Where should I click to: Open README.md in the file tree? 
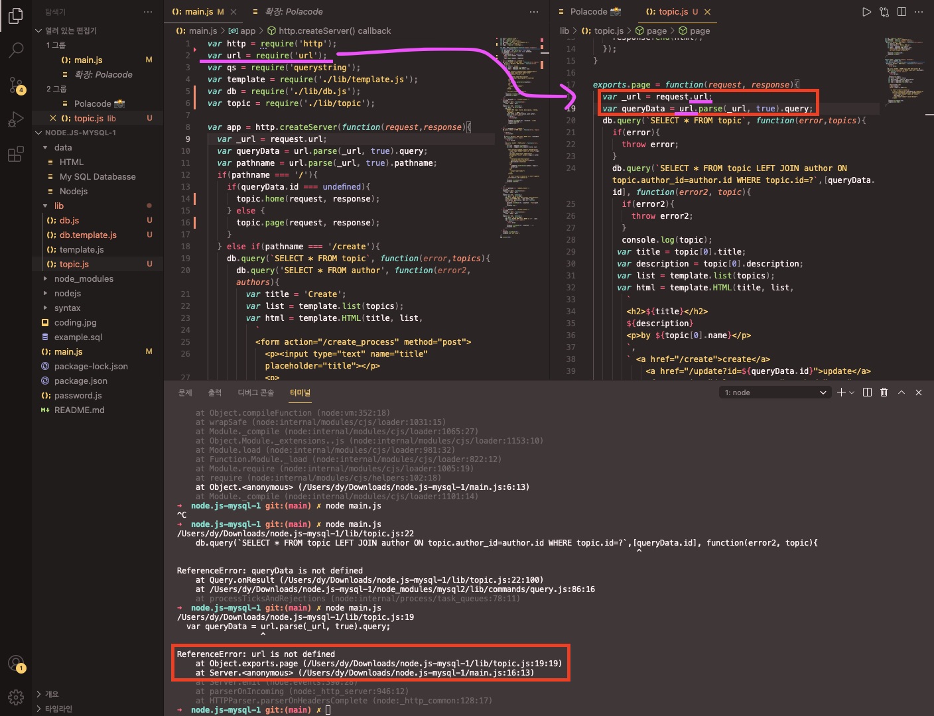(98, 410)
